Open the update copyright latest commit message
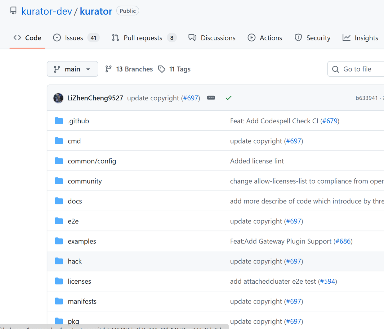 coord(153,98)
